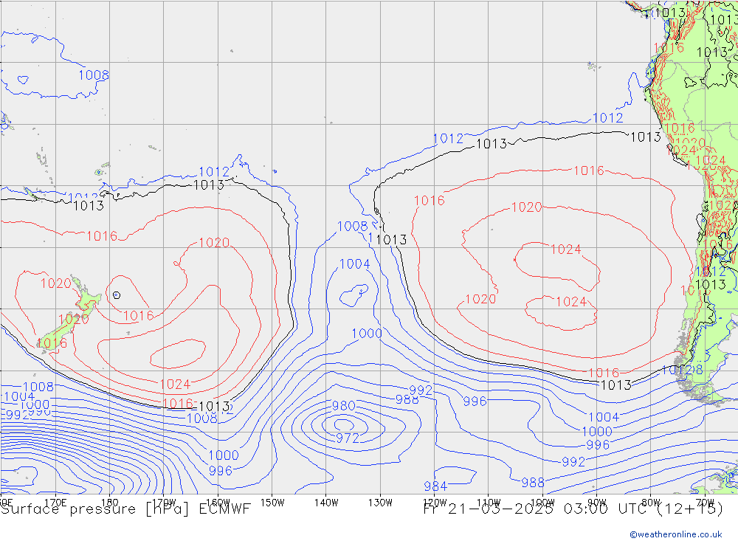Click the 80W longitude label
Viewport: 738px width, 541px height.
pos(651,503)
